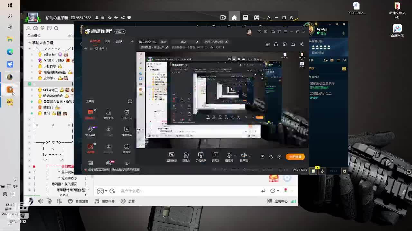Click the camera (摄像头) source icon
Screen dimensions: 412x231
pyautogui.click(x=186, y=157)
